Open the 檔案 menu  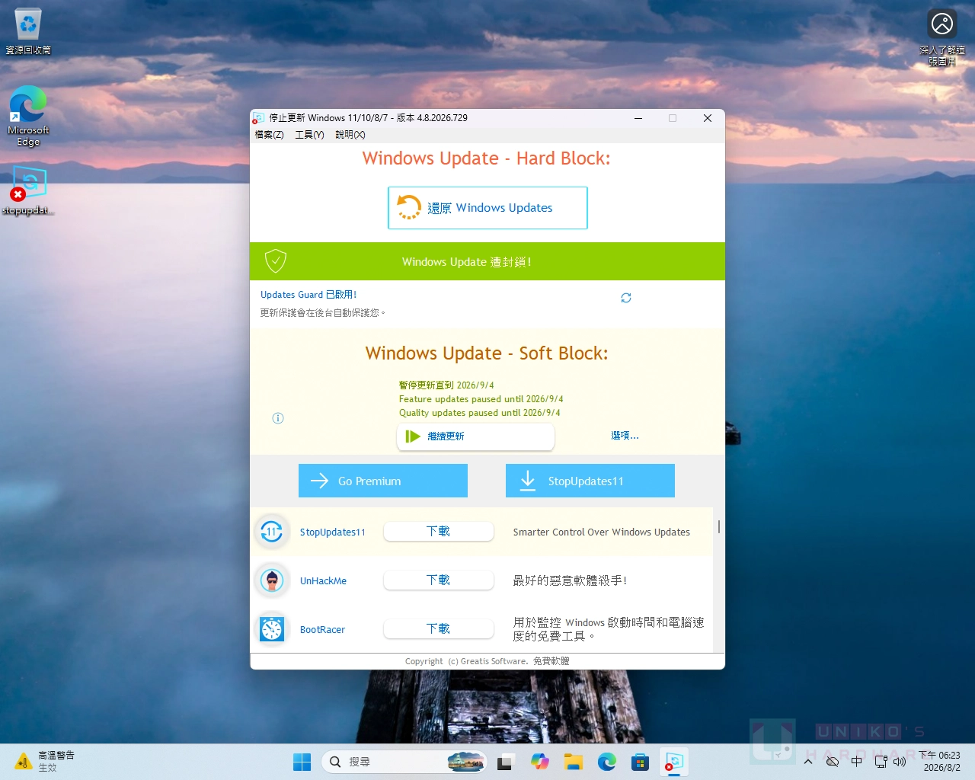point(269,135)
